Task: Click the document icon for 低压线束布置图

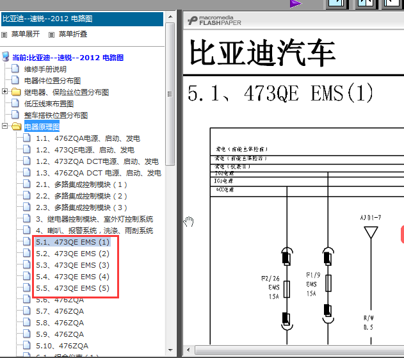Action: point(15,103)
